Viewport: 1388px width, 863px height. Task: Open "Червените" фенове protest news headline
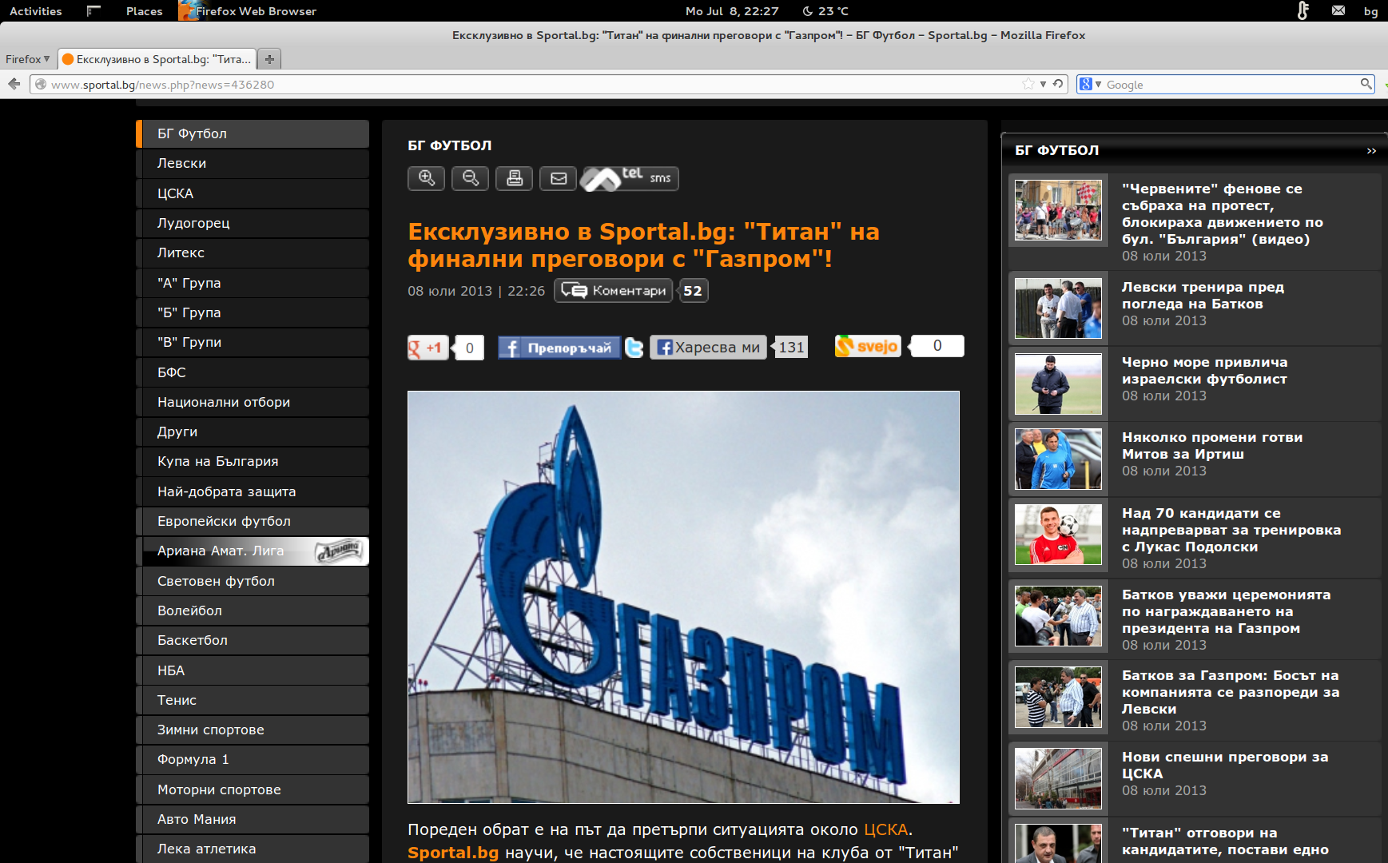(1222, 214)
